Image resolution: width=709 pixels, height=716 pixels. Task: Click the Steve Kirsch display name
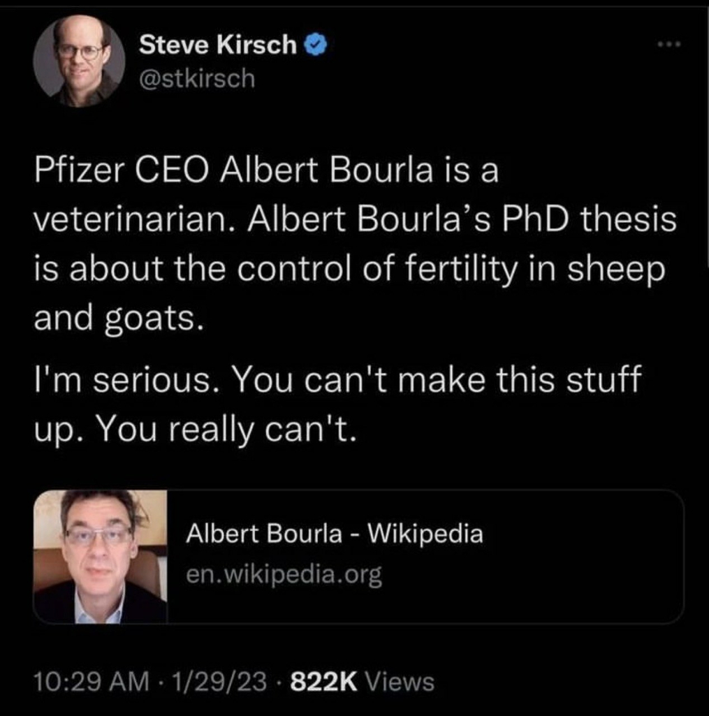[217, 45]
